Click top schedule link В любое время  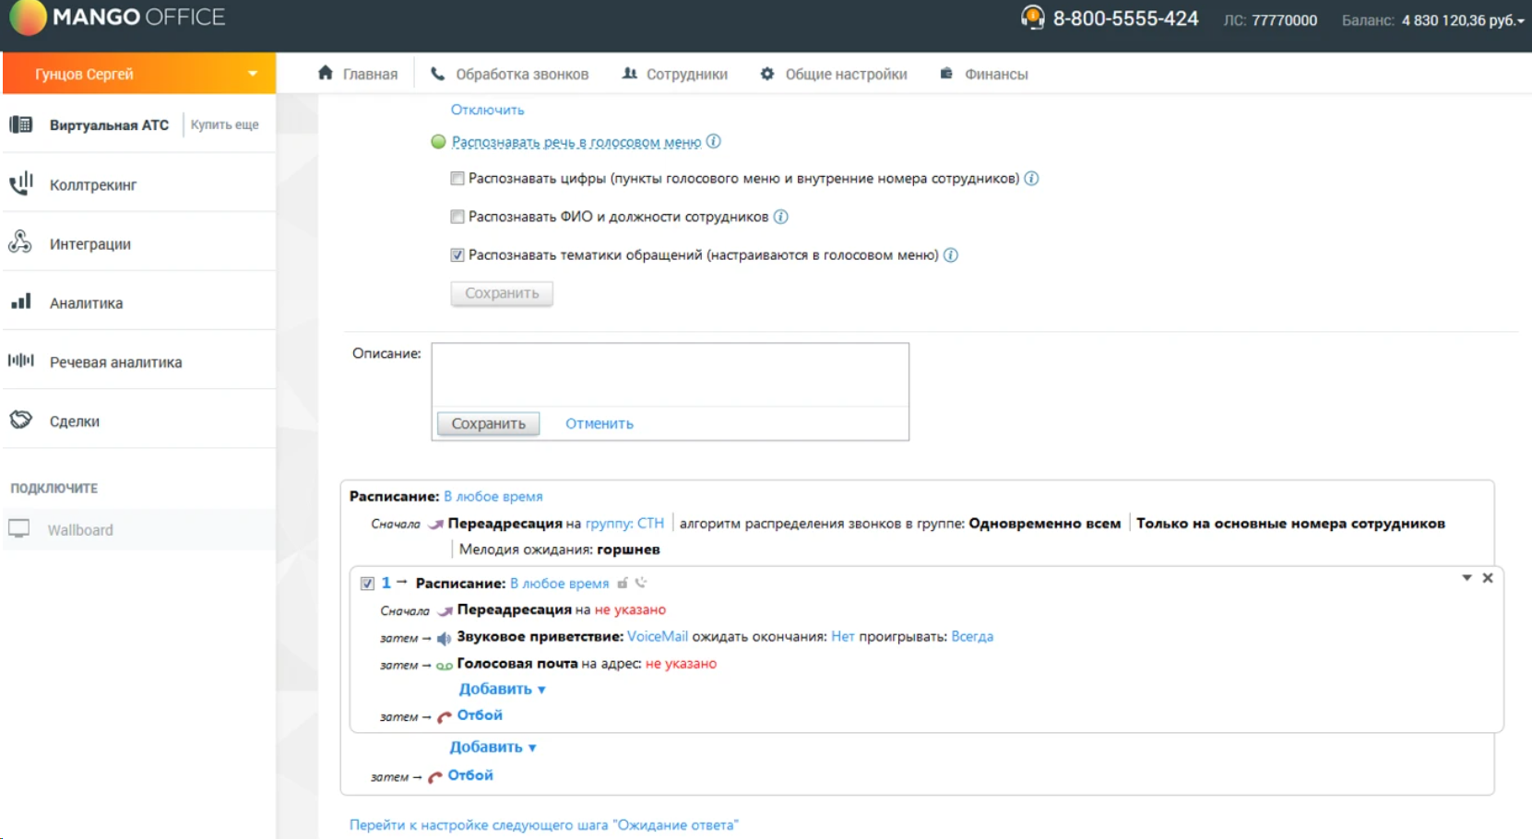point(493,496)
